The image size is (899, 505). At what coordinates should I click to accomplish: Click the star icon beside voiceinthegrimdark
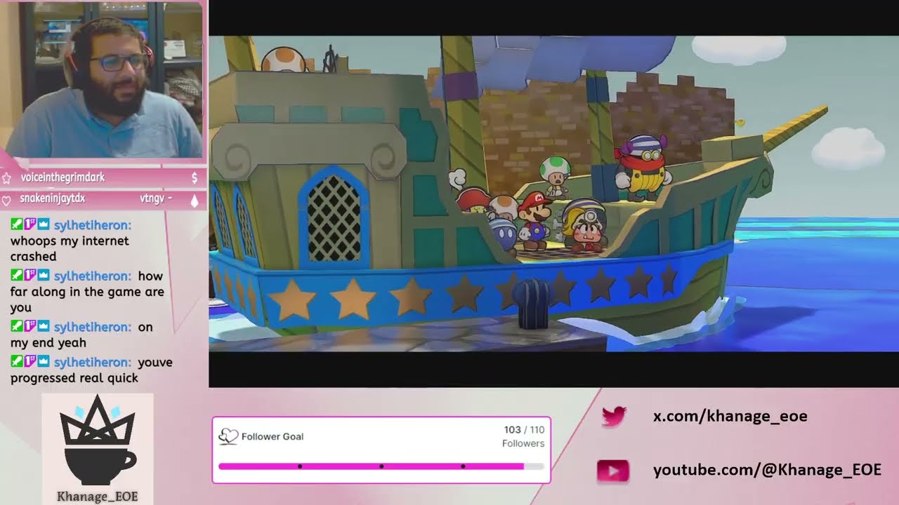6,178
